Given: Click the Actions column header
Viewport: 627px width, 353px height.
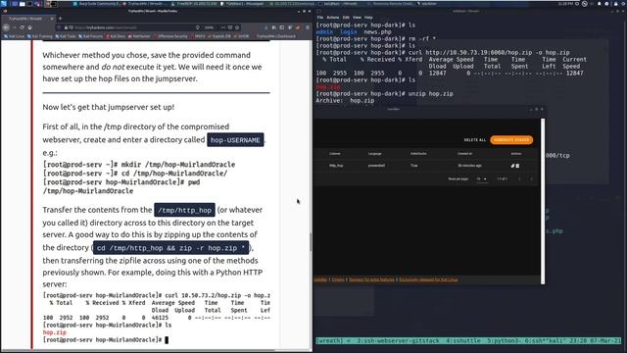Looking at the screenshot, I should 516,154.
